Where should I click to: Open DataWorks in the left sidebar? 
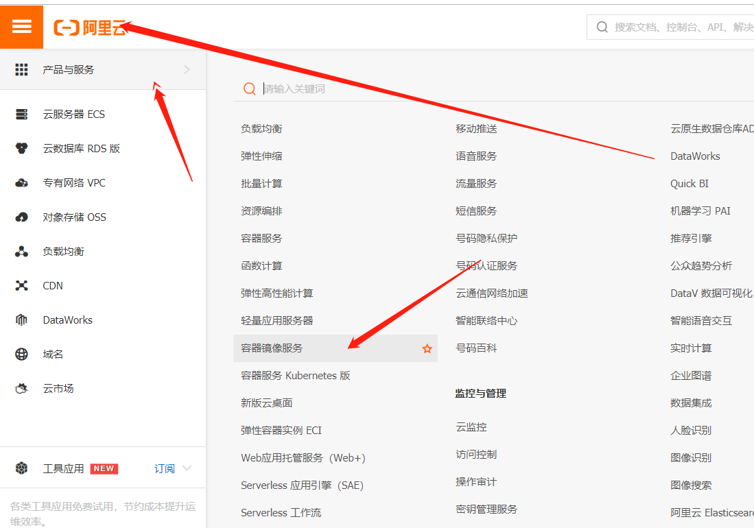click(68, 320)
